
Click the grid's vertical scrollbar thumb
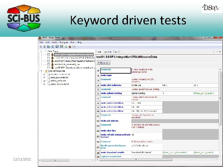click(x=220, y=98)
